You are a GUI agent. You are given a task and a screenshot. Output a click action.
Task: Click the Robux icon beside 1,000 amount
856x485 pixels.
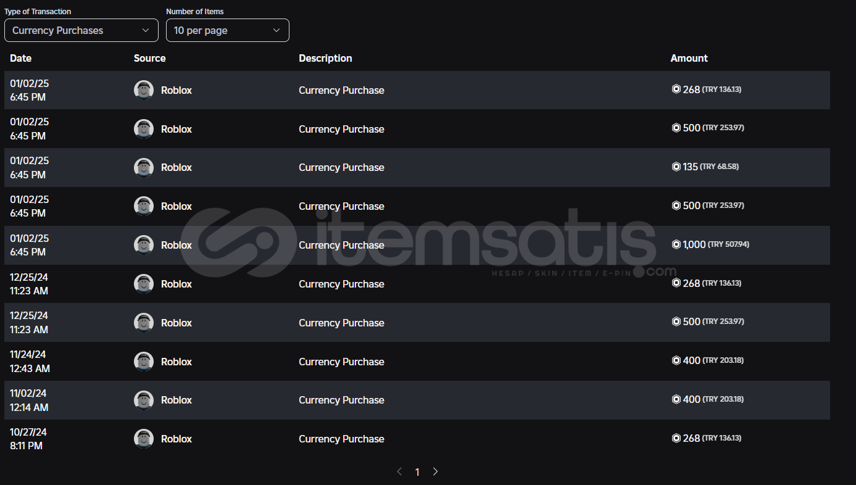676,244
